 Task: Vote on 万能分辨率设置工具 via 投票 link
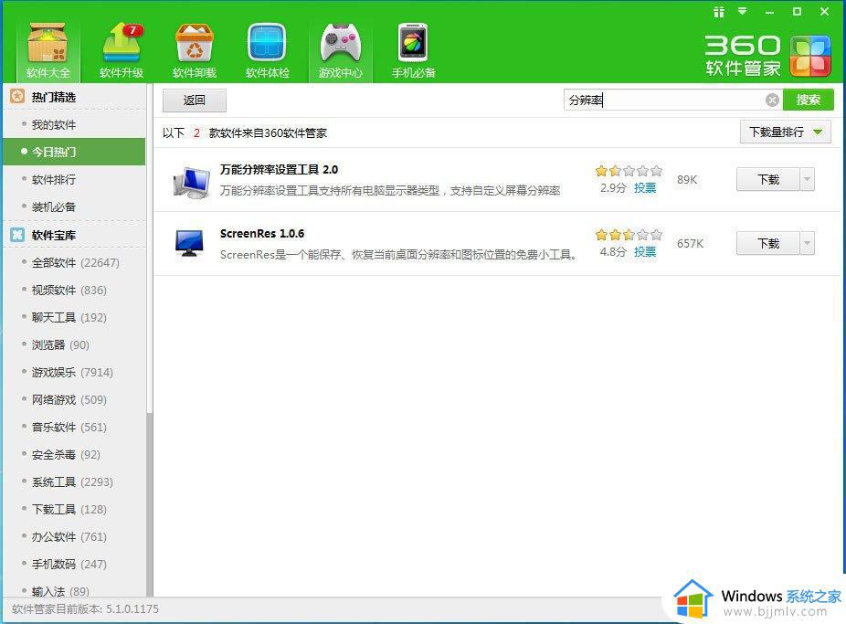pos(645,187)
